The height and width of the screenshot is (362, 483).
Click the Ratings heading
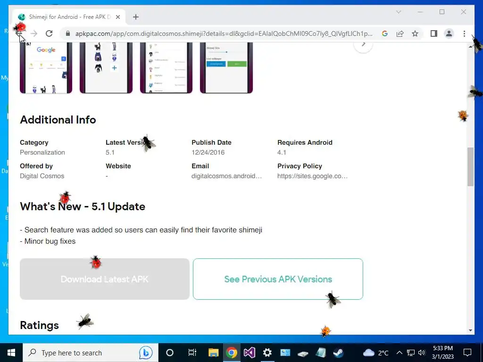40,325
